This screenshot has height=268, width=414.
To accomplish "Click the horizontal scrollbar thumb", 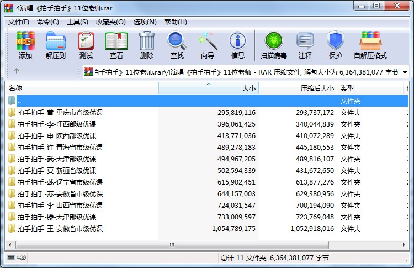I will [x=172, y=245].
